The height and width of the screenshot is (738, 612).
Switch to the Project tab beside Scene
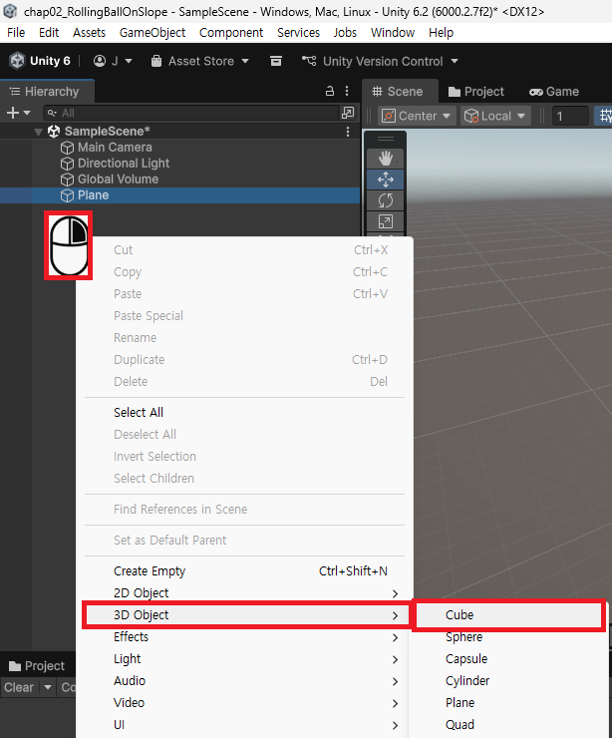476,92
